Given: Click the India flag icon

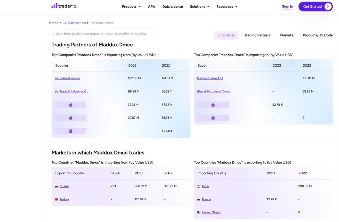Looking at the screenshot, I should pyautogui.click(x=199, y=186).
